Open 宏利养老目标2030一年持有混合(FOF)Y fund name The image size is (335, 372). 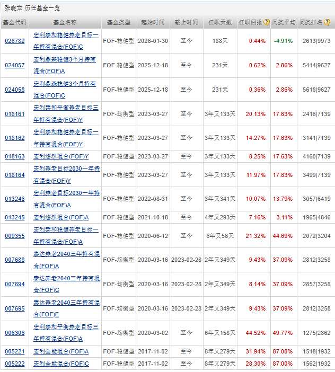point(66,175)
